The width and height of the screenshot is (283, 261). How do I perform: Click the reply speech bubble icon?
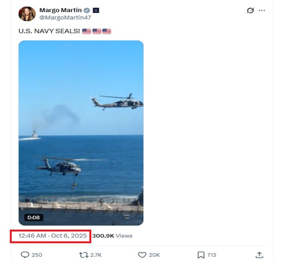click(25, 255)
